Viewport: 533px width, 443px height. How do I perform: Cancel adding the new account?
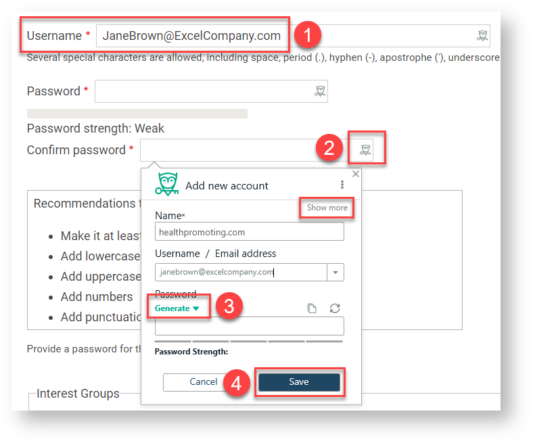click(204, 382)
